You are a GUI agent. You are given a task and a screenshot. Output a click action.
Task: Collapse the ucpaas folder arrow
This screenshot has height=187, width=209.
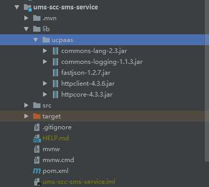tap(35, 40)
